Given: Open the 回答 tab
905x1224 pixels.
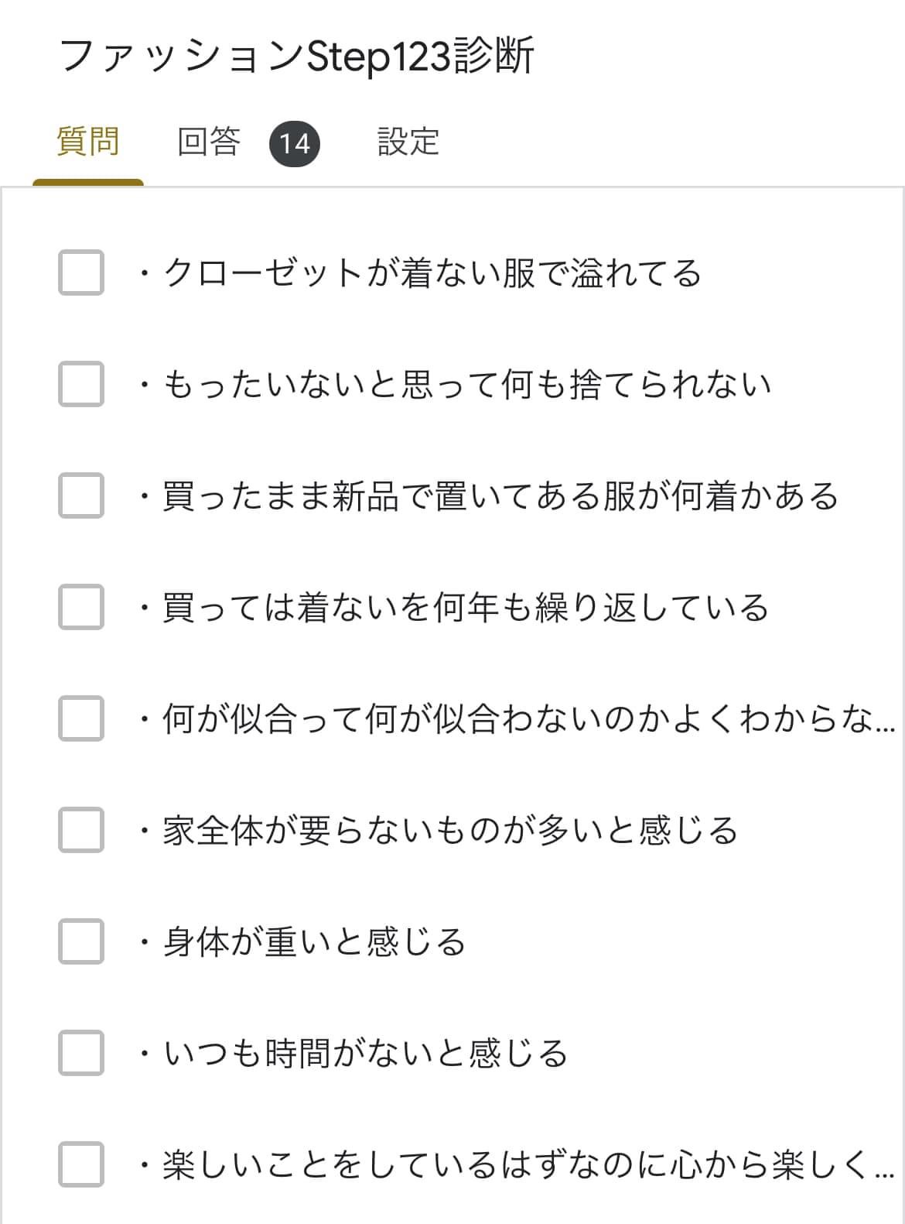Looking at the screenshot, I should pos(209,142).
